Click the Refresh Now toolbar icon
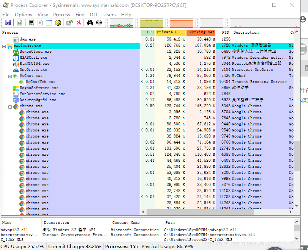The width and height of the screenshot is (308, 250). tap(19, 23)
